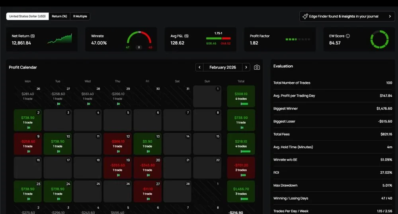Open Edge Finder insights banner
The height and width of the screenshot is (214, 398).
pos(347,16)
